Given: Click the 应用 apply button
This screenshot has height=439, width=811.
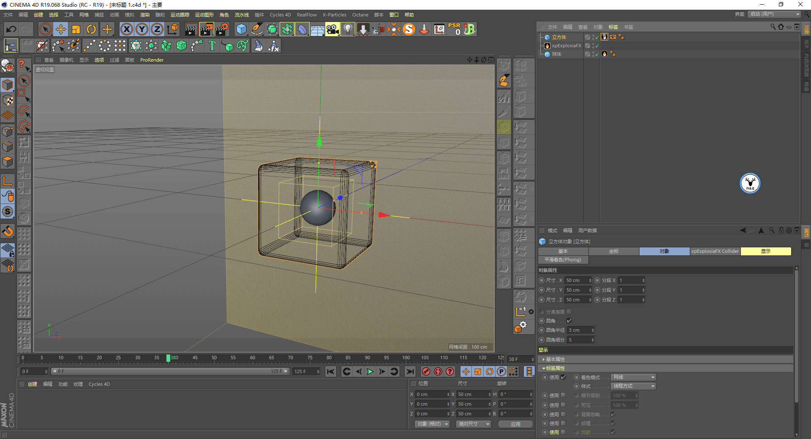Looking at the screenshot, I should pyautogui.click(x=516, y=424).
